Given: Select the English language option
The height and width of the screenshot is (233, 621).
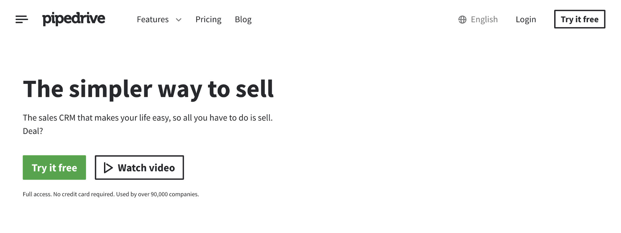Looking at the screenshot, I should (x=484, y=20).
